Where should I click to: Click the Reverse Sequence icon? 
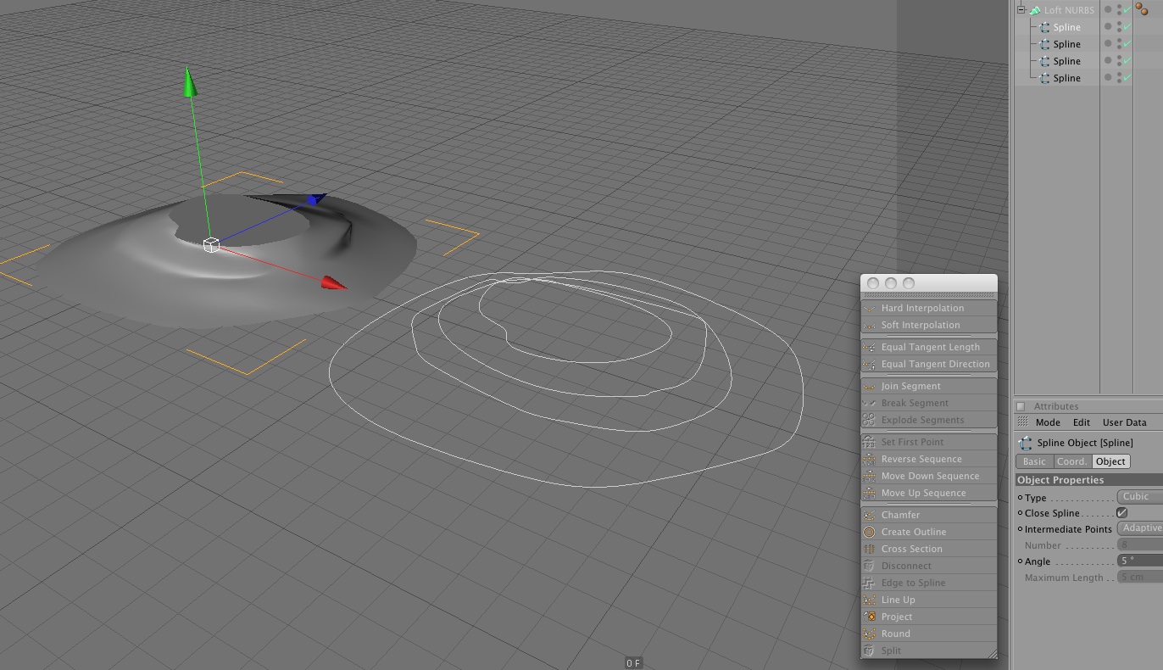(869, 459)
